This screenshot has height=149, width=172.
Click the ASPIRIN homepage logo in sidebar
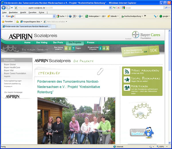pyautogui.click(x=13, y=96)
